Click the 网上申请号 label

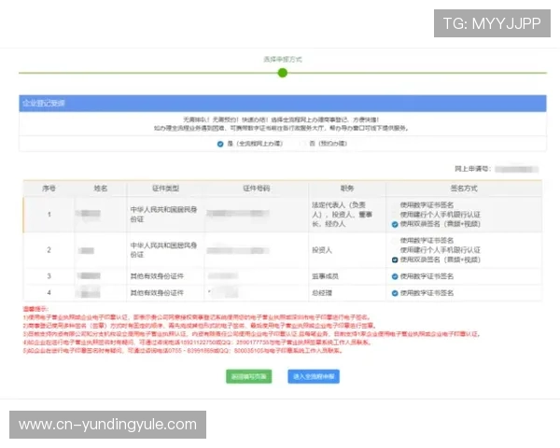point(472,169)
